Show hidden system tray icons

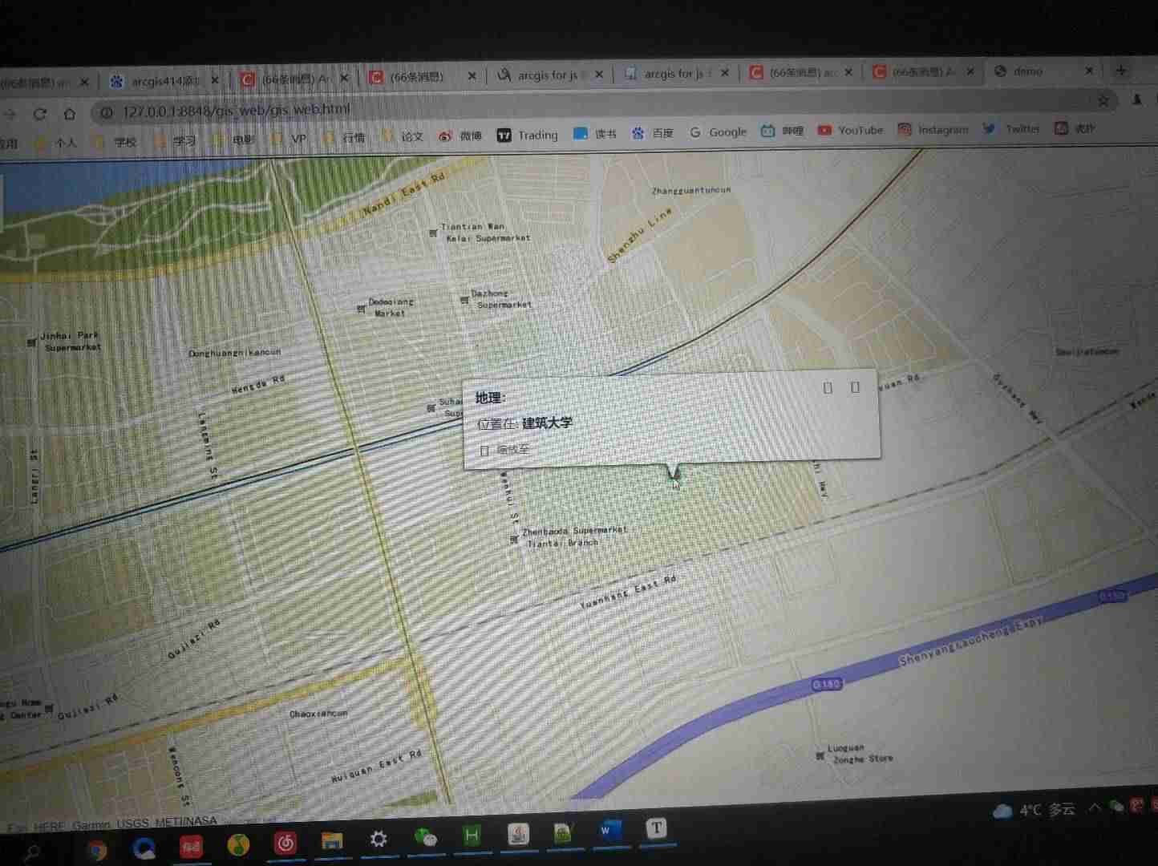(1094, 807)
